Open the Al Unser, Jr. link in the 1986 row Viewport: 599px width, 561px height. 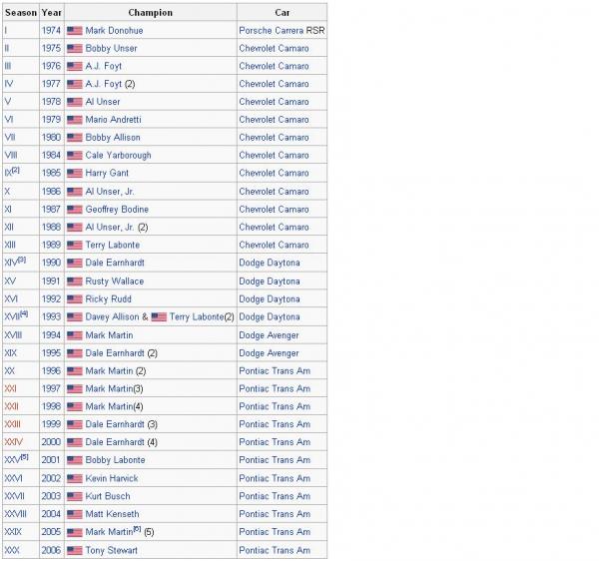click(x=110, y=192)
